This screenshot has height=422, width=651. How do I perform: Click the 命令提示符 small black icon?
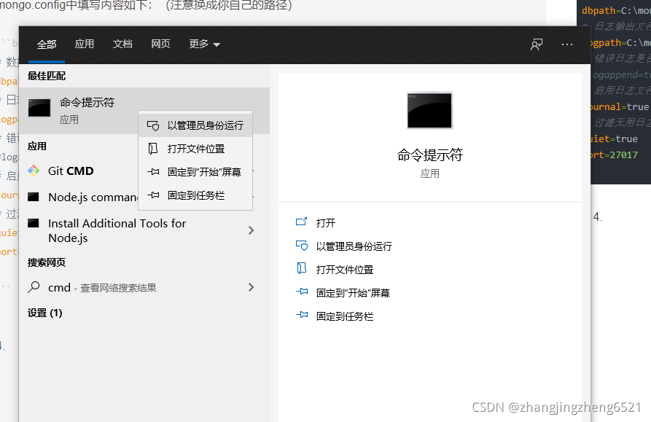[x=39, y=107]
